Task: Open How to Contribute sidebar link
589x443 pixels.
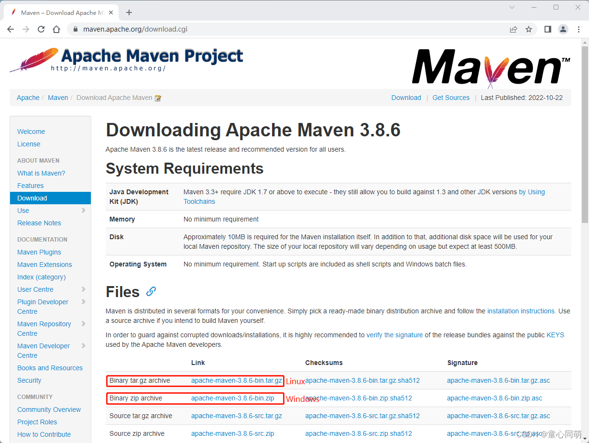Action: click(44, 434)
